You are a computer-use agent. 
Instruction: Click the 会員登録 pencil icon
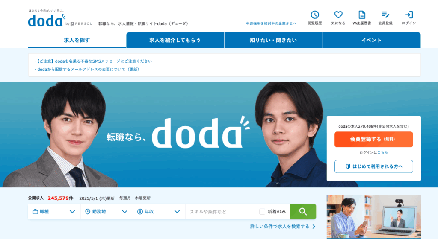tap(385, 15)
